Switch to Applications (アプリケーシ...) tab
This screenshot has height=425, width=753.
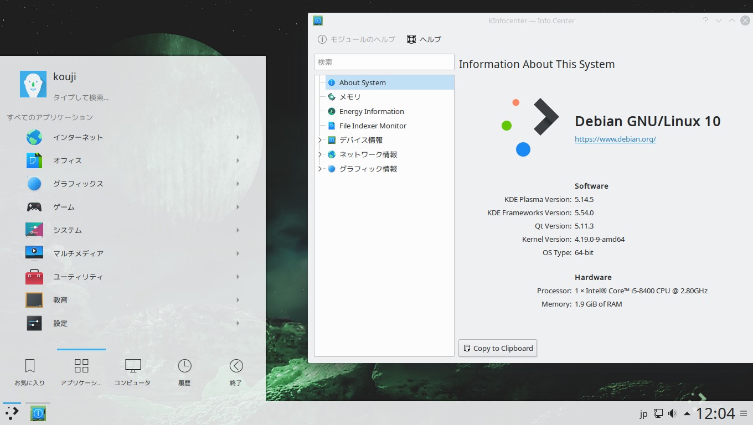81,372
